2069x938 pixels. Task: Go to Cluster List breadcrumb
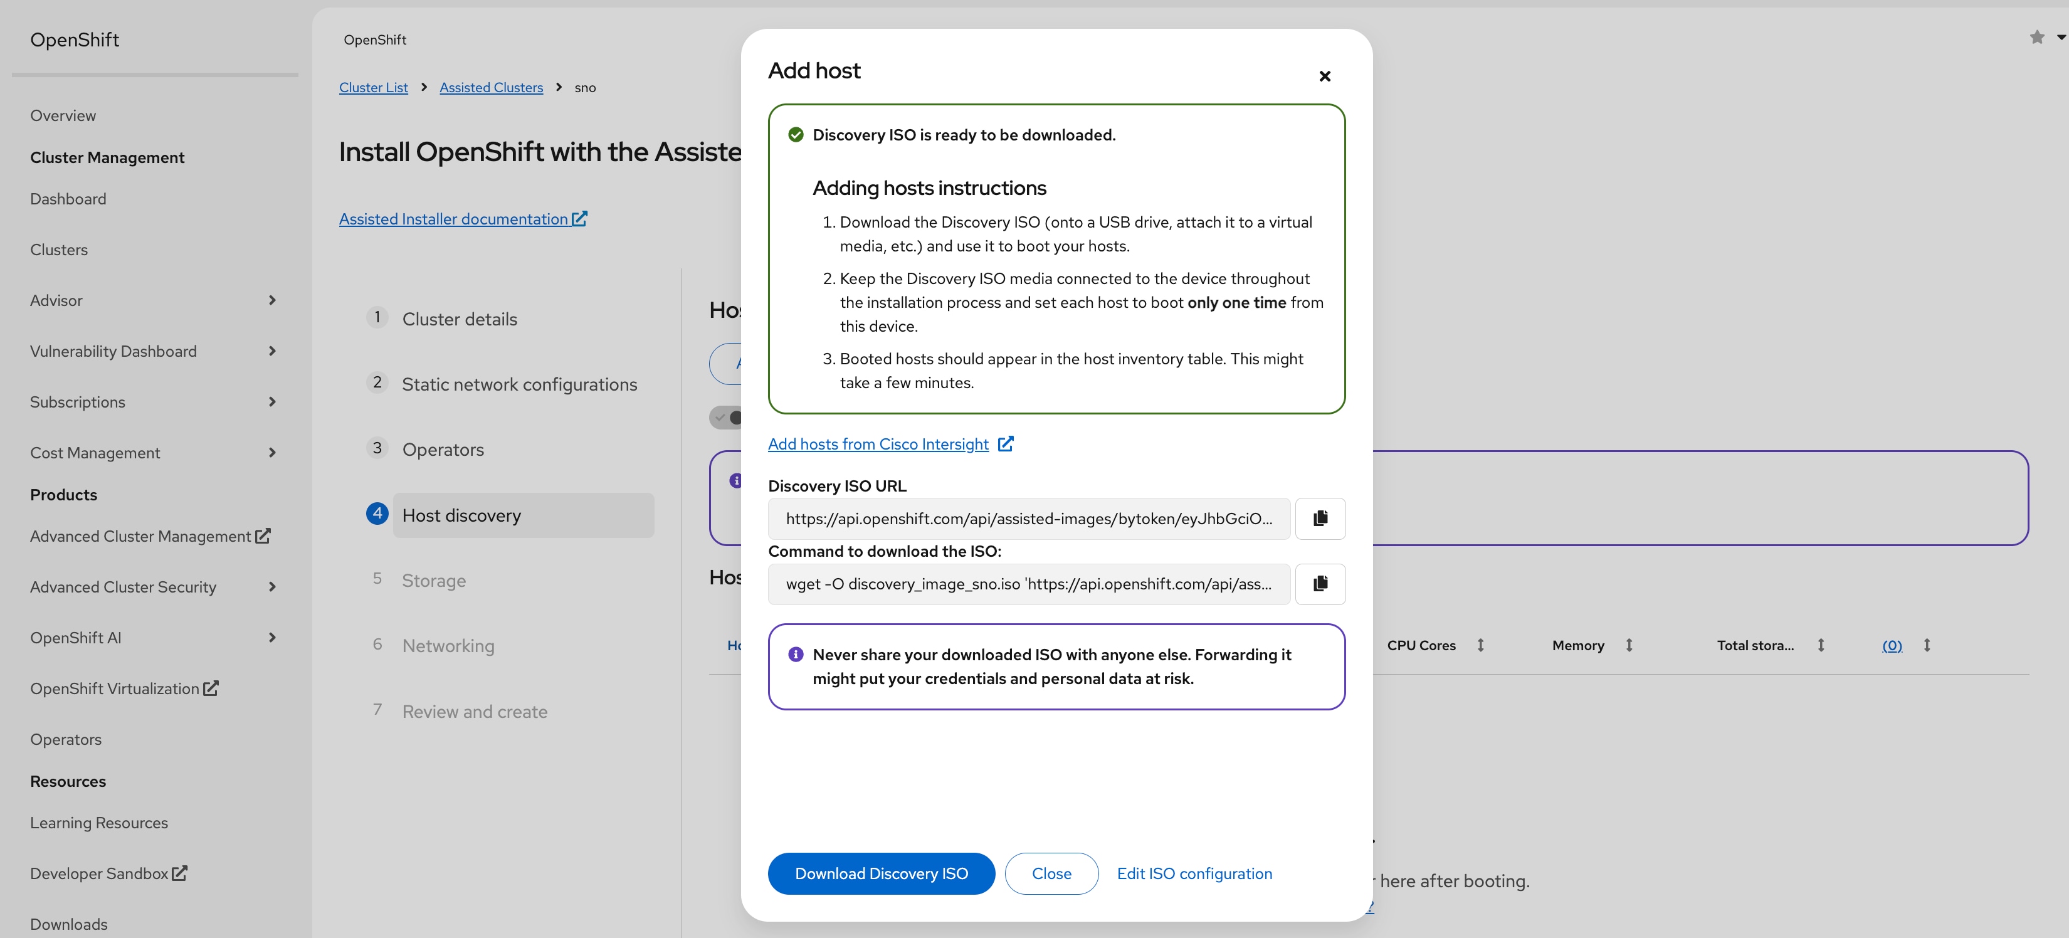pos(374,87)
